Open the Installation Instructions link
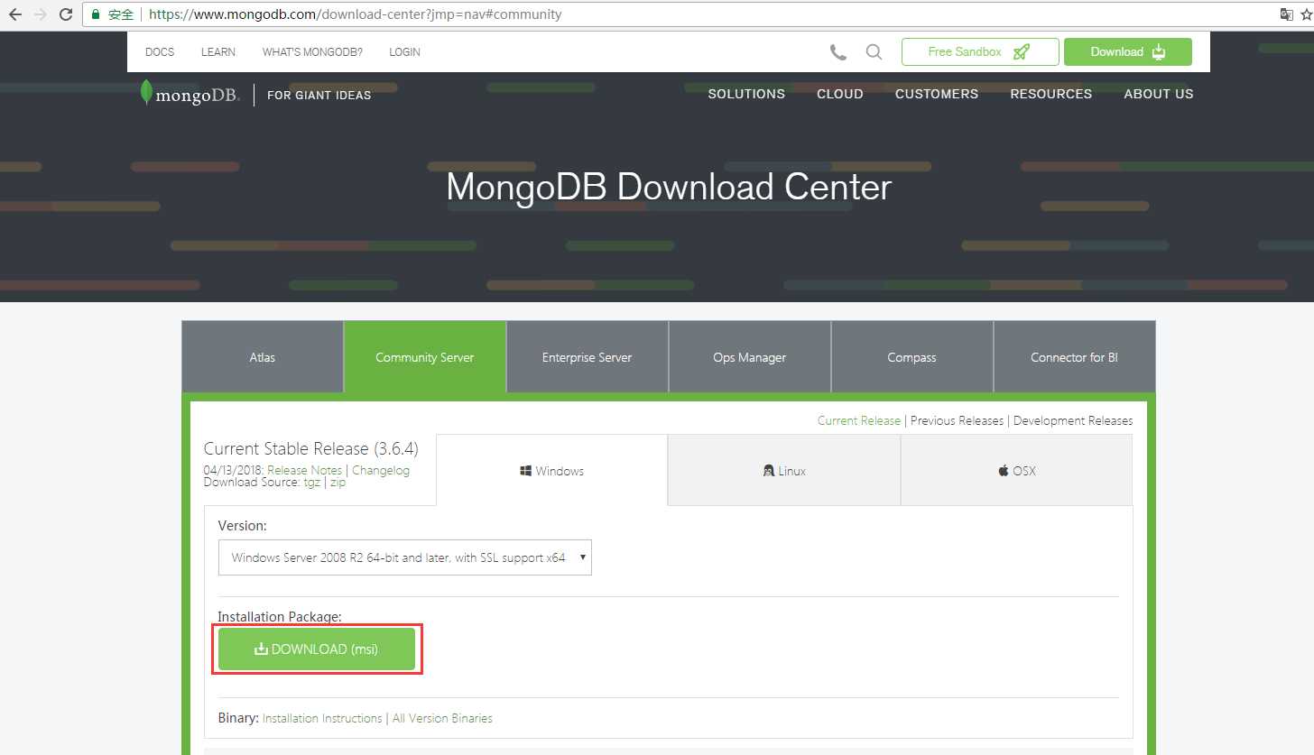The height and width of the screenshot is (755, 1314). (322, 718)
